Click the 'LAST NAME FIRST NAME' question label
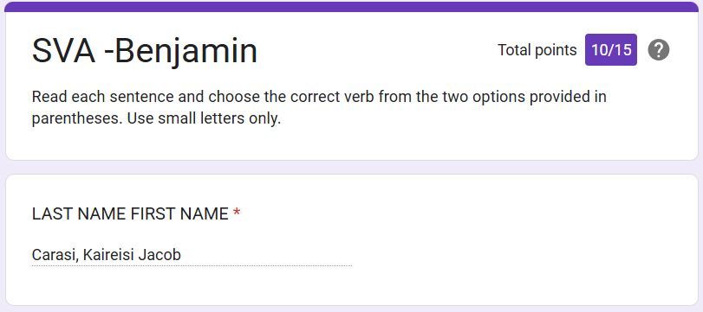The width and height of the screenshot is (703, 312). 130,214
